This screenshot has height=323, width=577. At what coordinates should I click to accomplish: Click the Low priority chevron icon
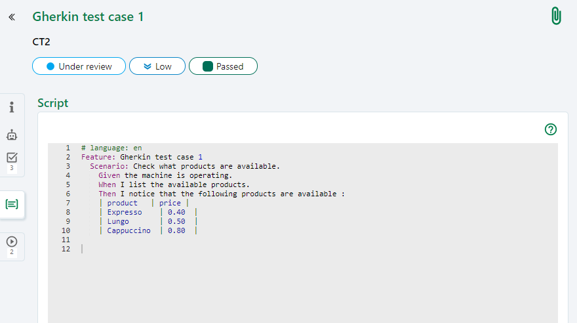147,66
